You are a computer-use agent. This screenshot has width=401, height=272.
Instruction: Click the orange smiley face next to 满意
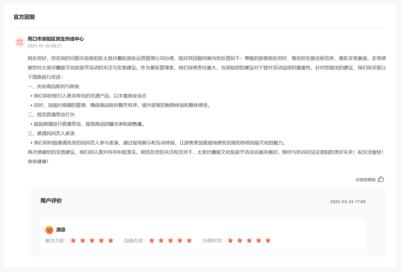click(49, 230)
